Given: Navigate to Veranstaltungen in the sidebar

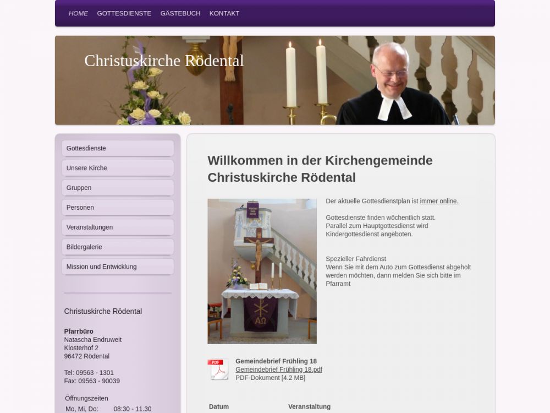Looking at the screenshot, I should 118,227.
